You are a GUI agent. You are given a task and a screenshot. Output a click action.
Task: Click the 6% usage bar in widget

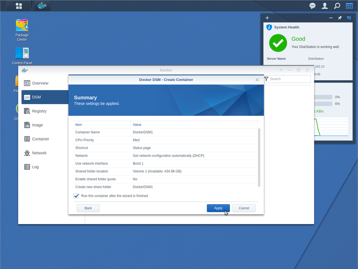click(x=323, y=104)
